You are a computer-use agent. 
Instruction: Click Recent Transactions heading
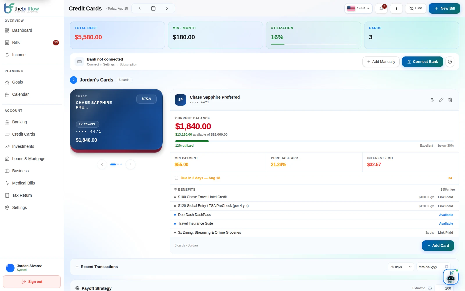click(99, 267)
